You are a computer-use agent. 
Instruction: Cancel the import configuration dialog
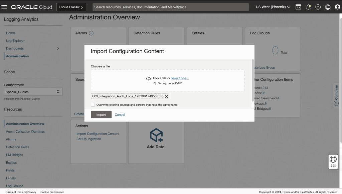(x=120, y=114)
